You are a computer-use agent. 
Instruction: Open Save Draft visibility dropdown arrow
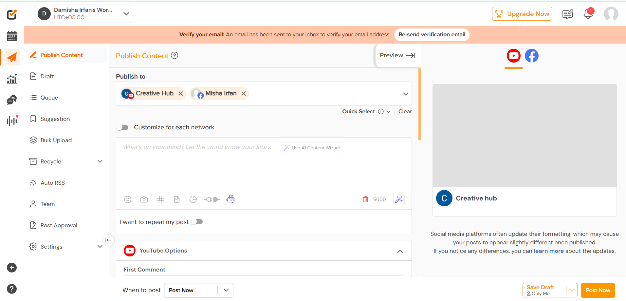[572, 290]
